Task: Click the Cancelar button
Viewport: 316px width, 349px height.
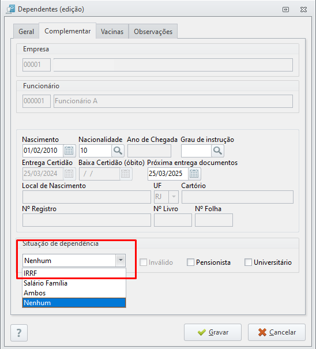Action: click(277, 332)
